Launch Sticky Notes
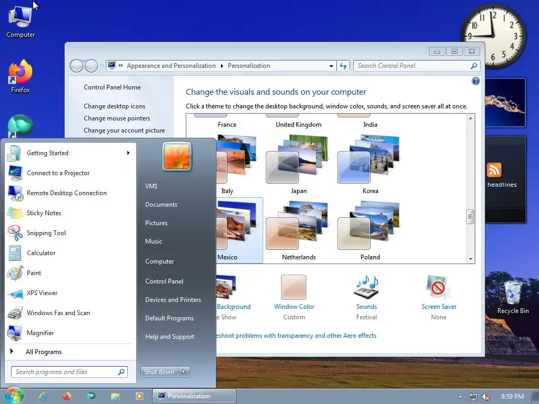539x404 pixels. tap(71, 213)
